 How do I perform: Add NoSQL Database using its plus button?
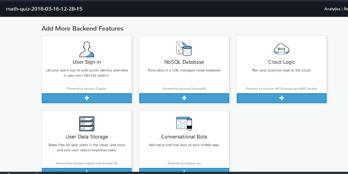point(184,98)
